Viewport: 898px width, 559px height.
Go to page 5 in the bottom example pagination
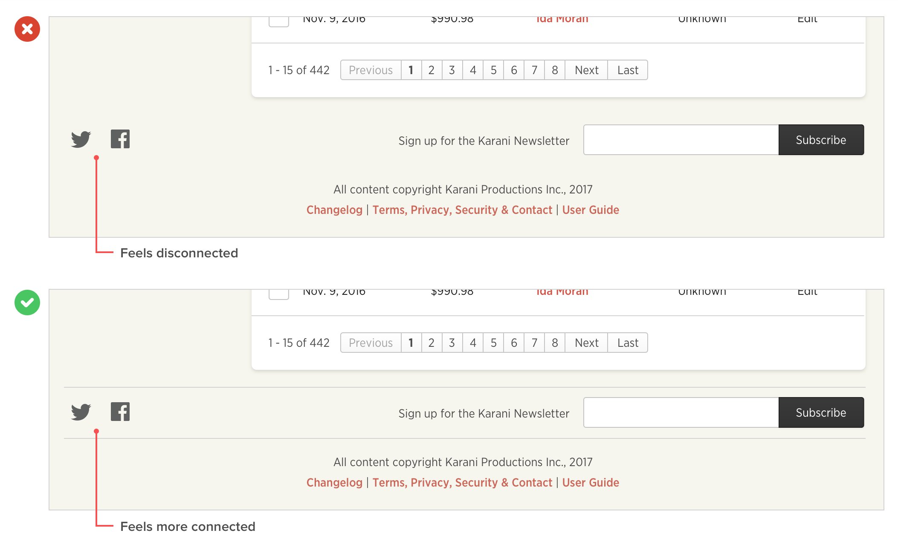[493, 343]
